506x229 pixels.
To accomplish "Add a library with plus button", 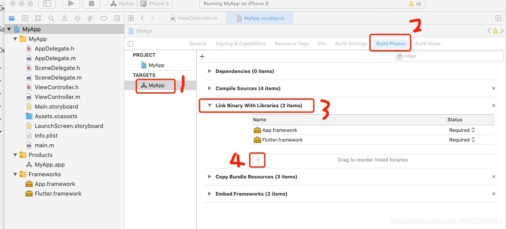I will 257,160.
